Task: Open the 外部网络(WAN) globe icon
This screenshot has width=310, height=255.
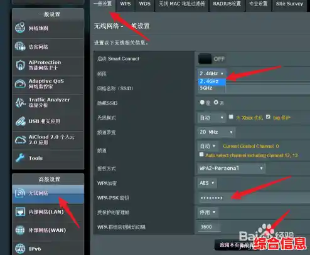Action: [20, 230]
